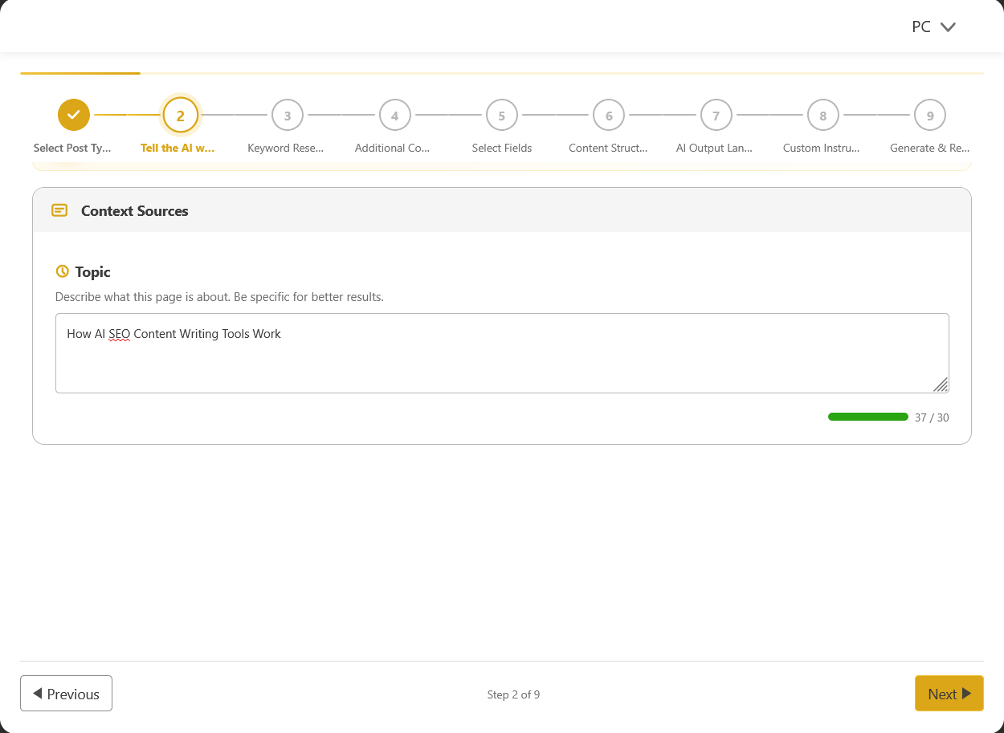Screen dimensions: 1004x733
Task: Expand the PC dropdown chevron
Action: click(x=948, y=27)
